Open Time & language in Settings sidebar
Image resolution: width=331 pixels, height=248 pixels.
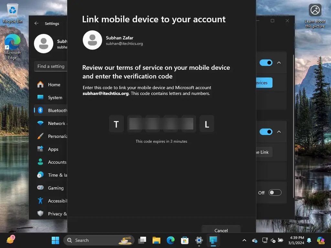pyautogui.click(x=51, y=175)
